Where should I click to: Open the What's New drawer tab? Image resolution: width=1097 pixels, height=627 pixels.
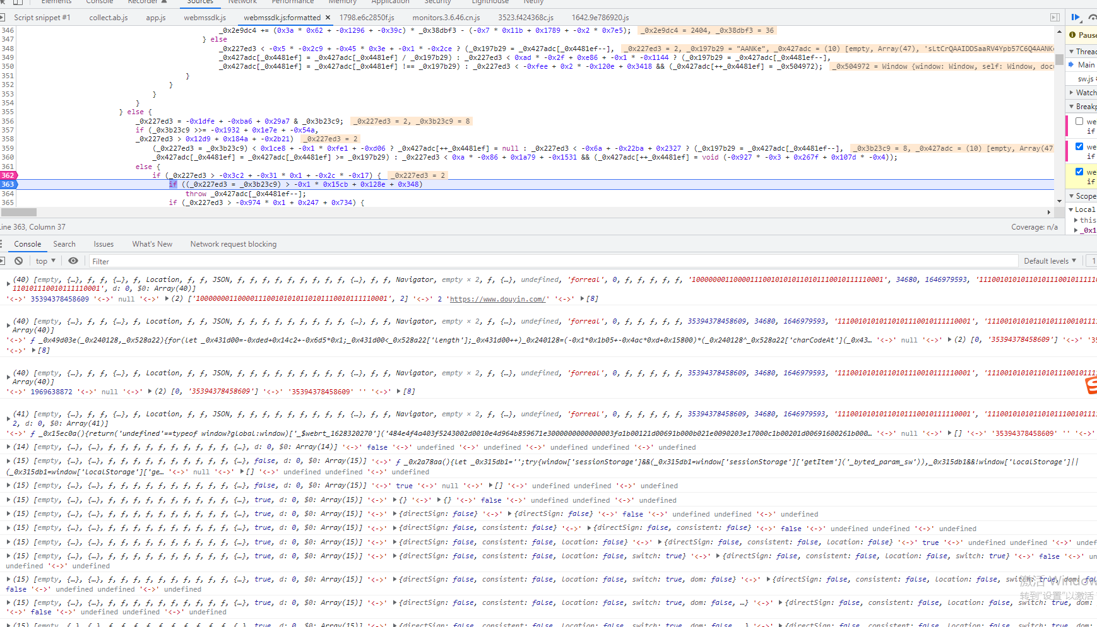pyautogui.click(x=152, y=244)
